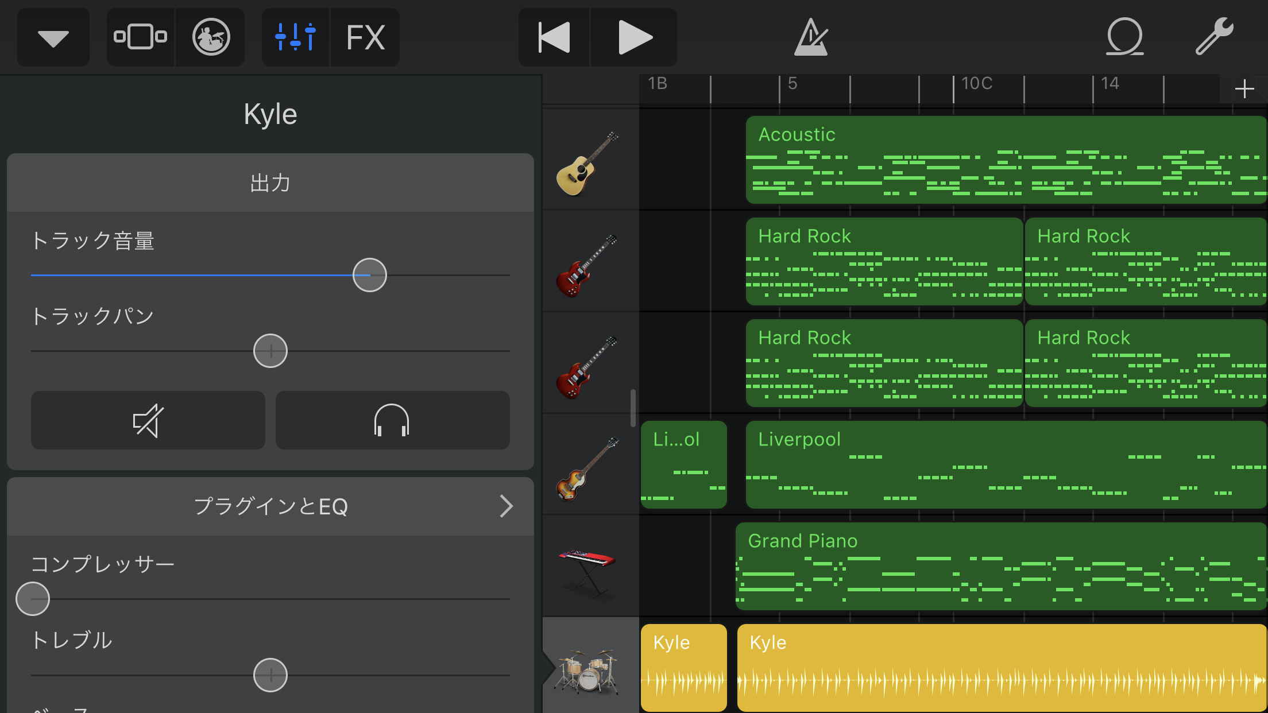The image size is (1268, 713).
Task: Expand プラグインとEQ section chevron
Action: [505, 506]
